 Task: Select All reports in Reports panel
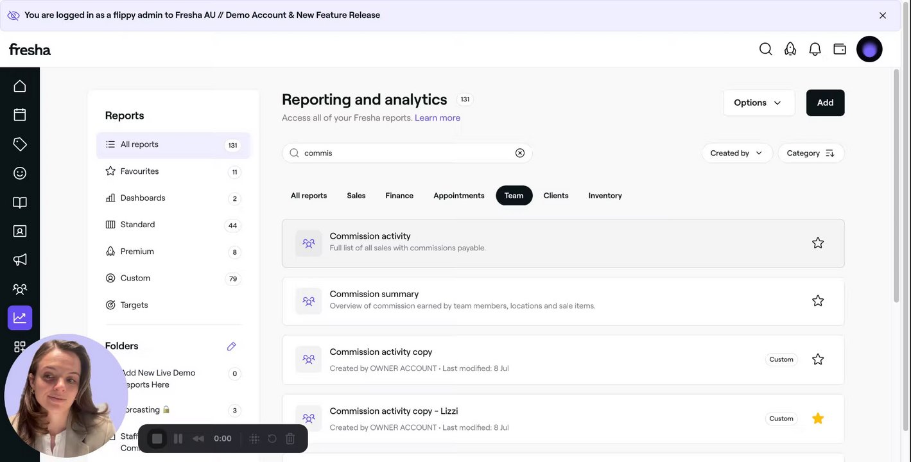click(x=173, y=145)
